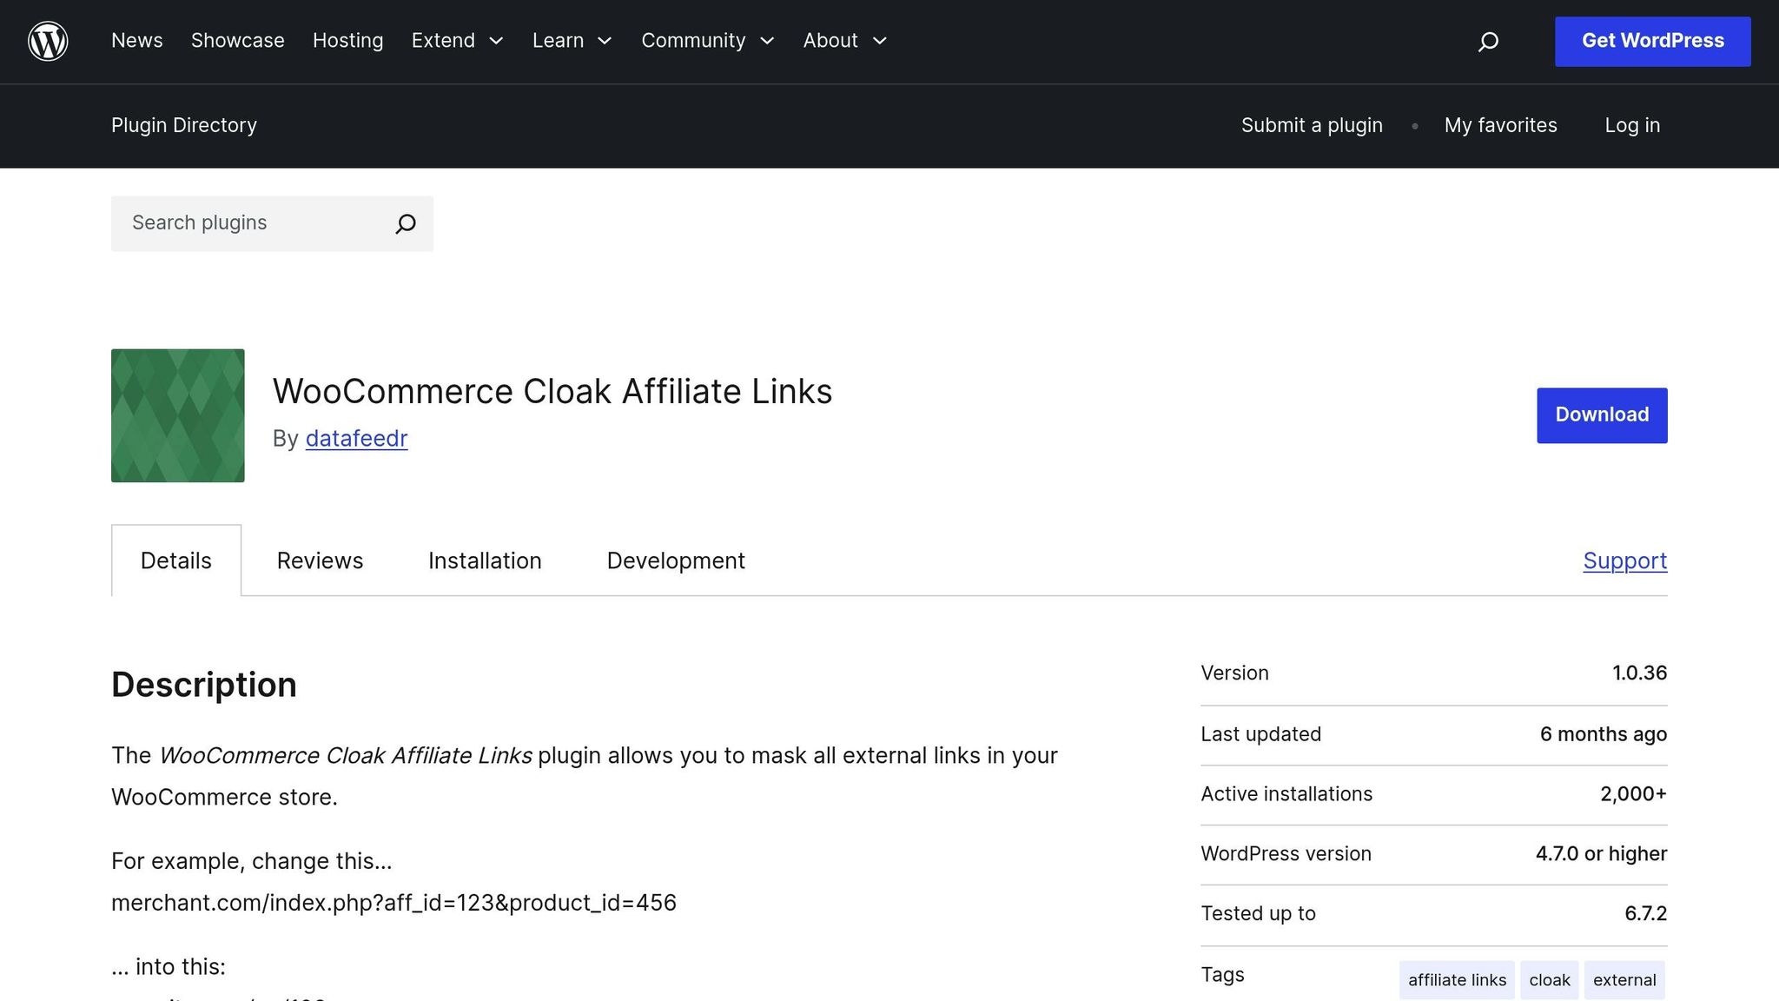
Task: Switch to the Development tab
Action: tap(676, 560)
